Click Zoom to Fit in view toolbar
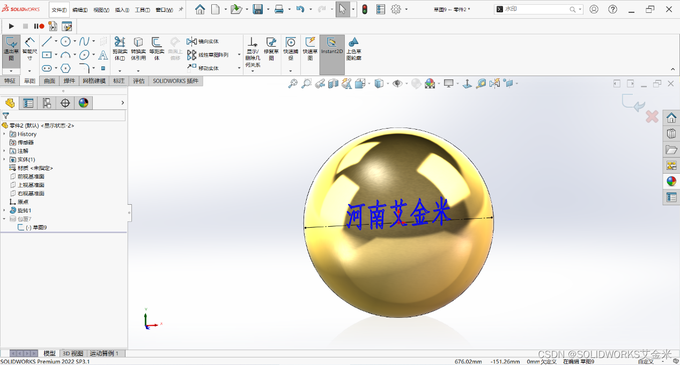The width and height of the screenshot is (680, 365). click(x=293, y=84)
